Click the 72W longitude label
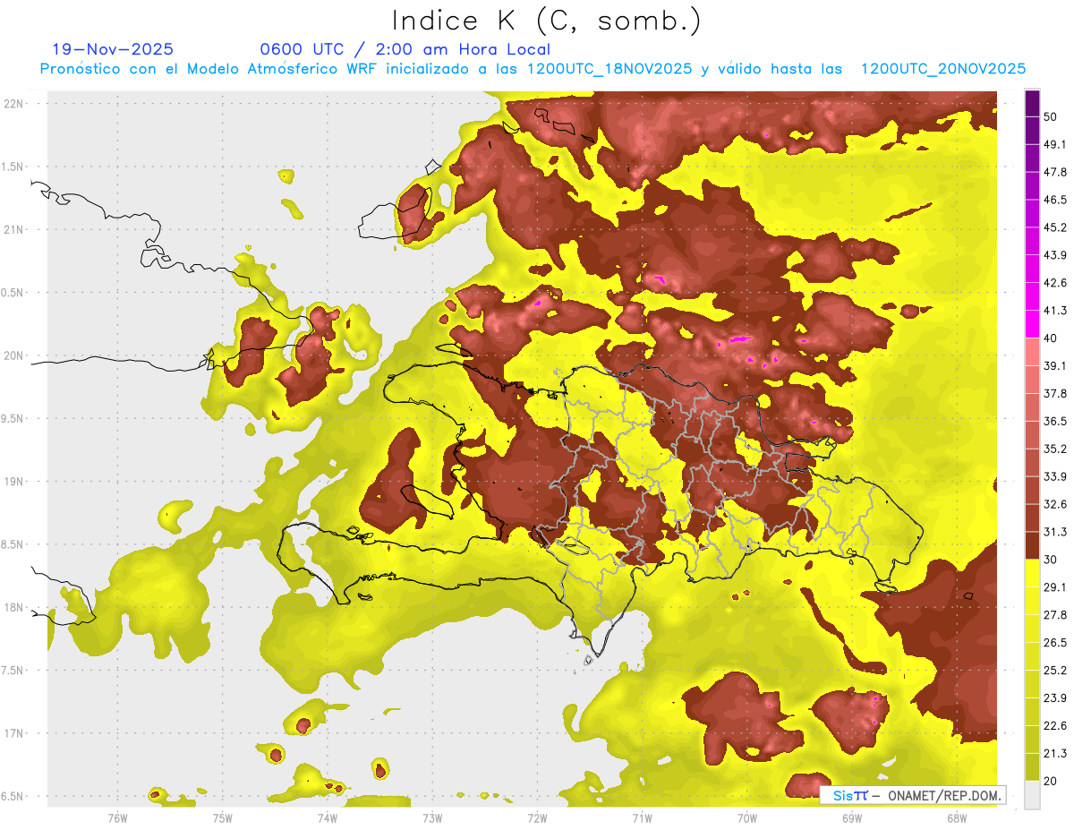Viewport: 1074px width, 830px height. (x=537, y=817)
